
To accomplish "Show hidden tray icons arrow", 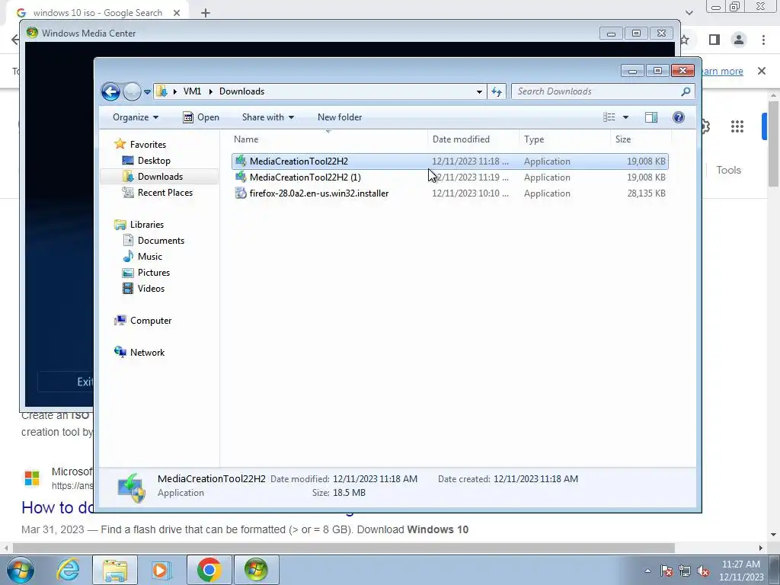I will [x=647, y=571].
